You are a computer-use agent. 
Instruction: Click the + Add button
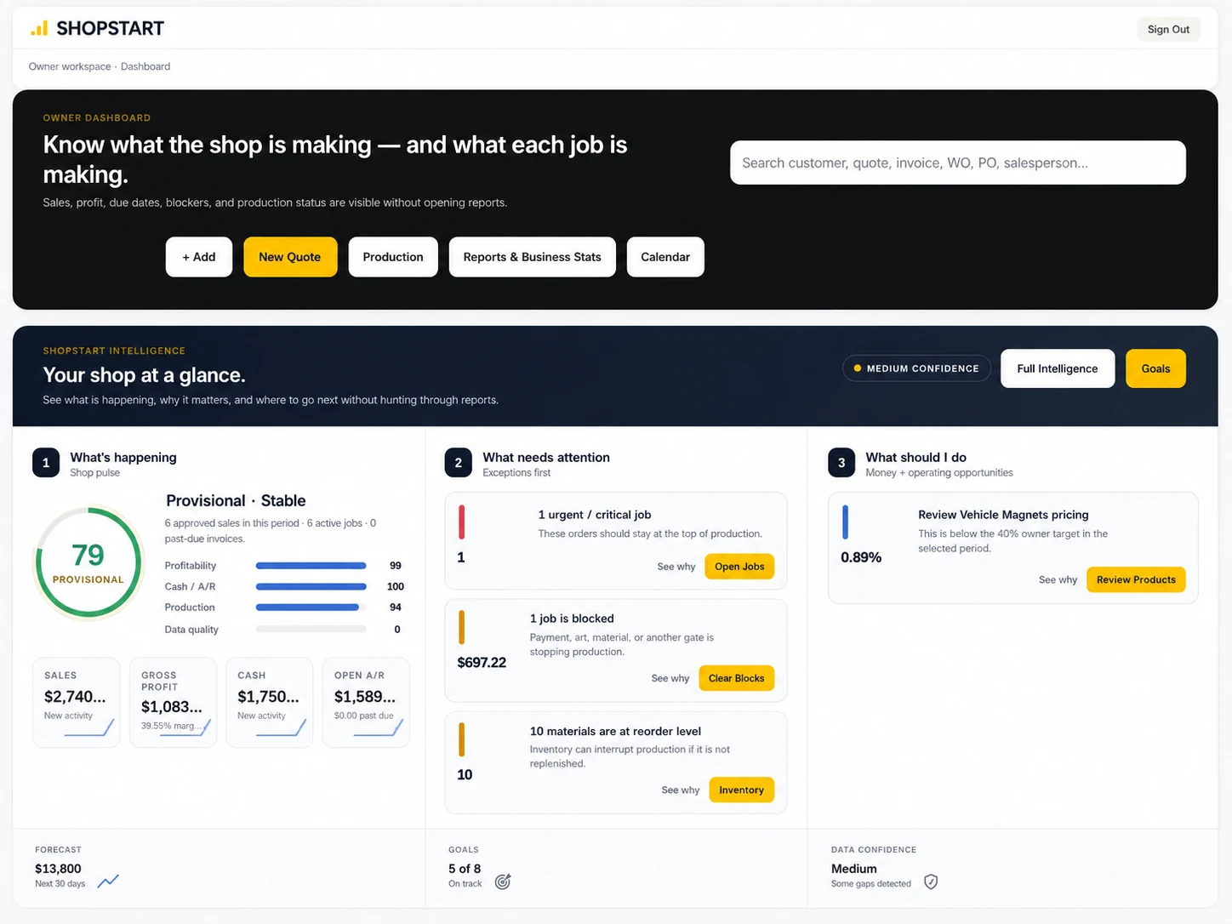[x=199, y=257]
